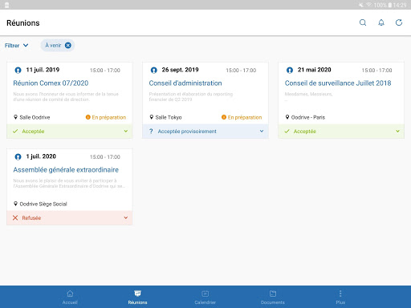Expand Refusée response dropdown

pos(126,218)
